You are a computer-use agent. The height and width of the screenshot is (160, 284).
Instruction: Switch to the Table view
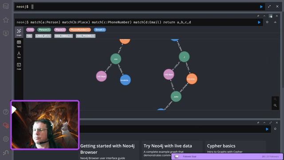click(19, 44)
